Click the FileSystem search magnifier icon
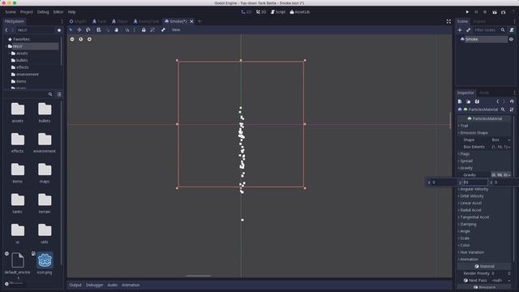The height and width of the screenshot is (292, 519). click(50, 94)
